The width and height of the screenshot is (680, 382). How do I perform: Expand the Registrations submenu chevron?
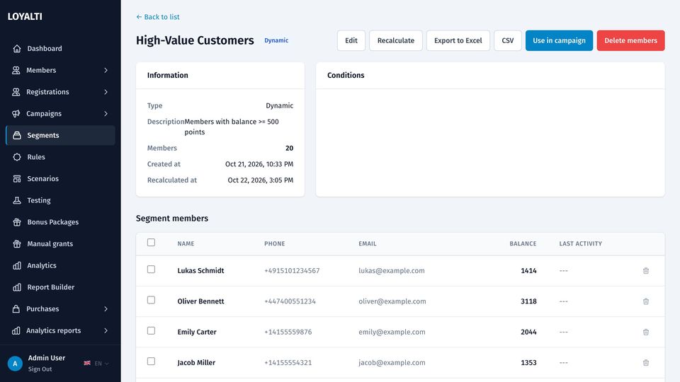pos(106,92)
